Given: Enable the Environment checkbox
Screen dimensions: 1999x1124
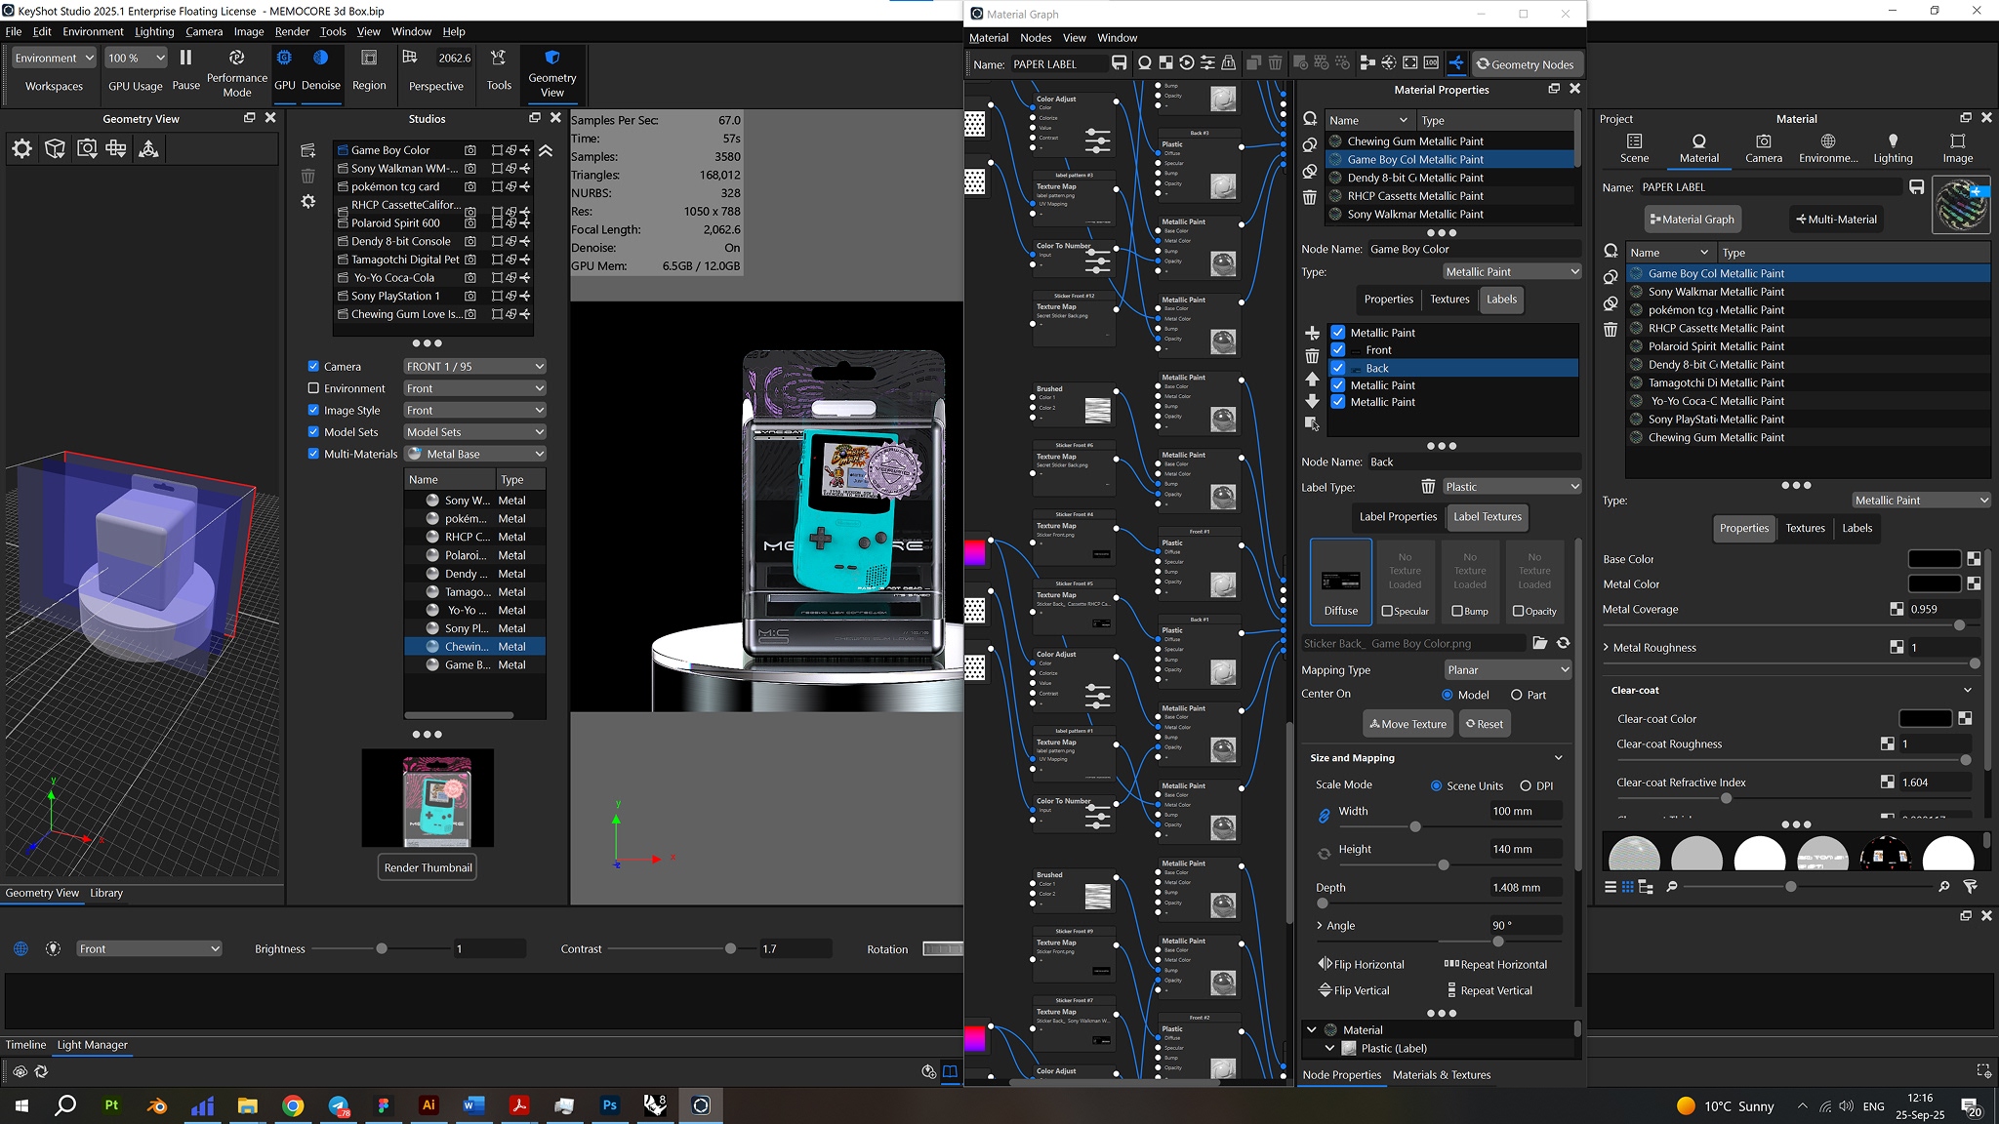Looking at the screenshot, I should coord(313,388).
